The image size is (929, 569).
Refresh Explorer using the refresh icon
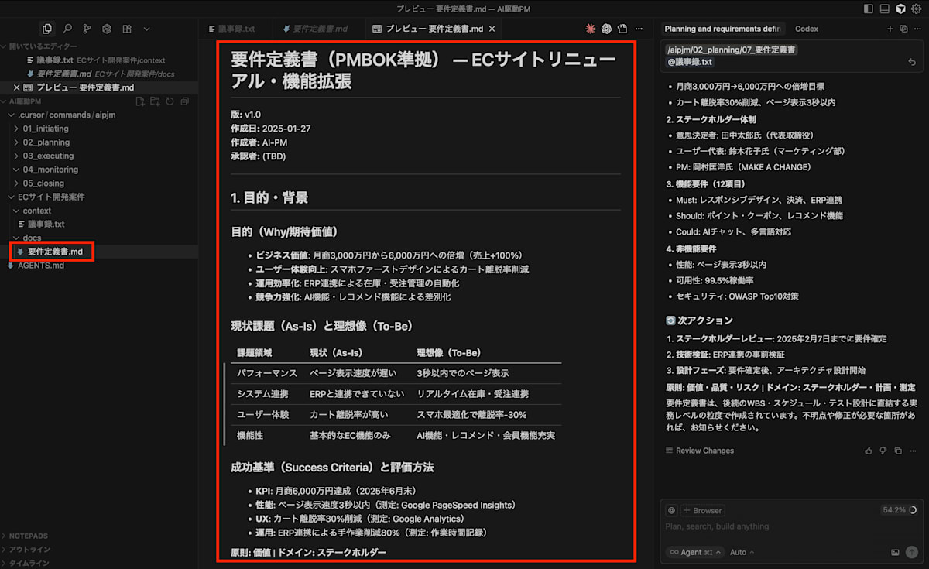click(x=170, y=101)
